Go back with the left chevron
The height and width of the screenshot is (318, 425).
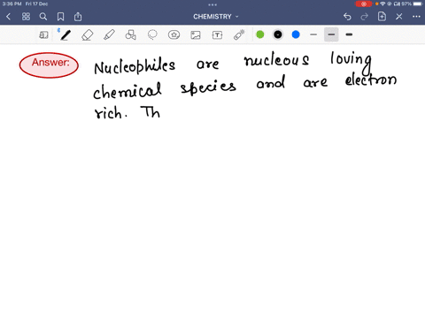coord(8,17)
